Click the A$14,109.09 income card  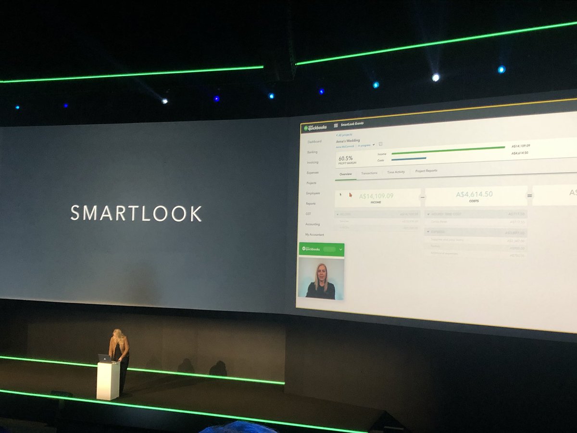pos(377,198)
